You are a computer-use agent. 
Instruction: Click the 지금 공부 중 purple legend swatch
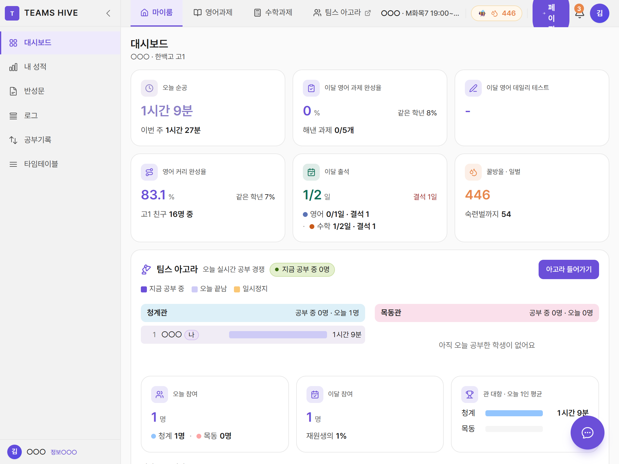point(144,289)
